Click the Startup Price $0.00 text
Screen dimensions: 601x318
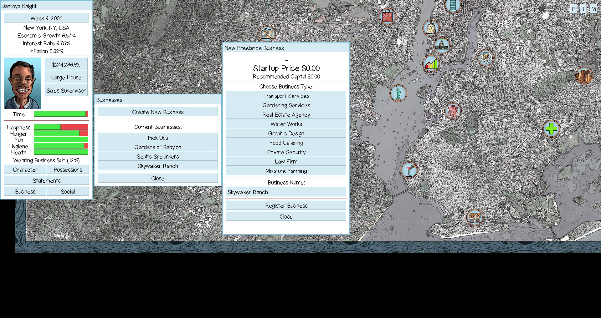point(286,68)
